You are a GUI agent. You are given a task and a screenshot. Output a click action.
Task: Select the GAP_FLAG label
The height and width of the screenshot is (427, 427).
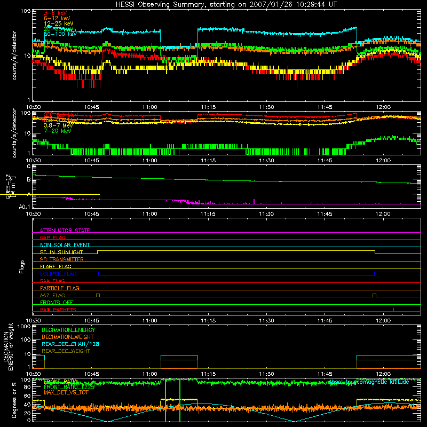(52, 238)
